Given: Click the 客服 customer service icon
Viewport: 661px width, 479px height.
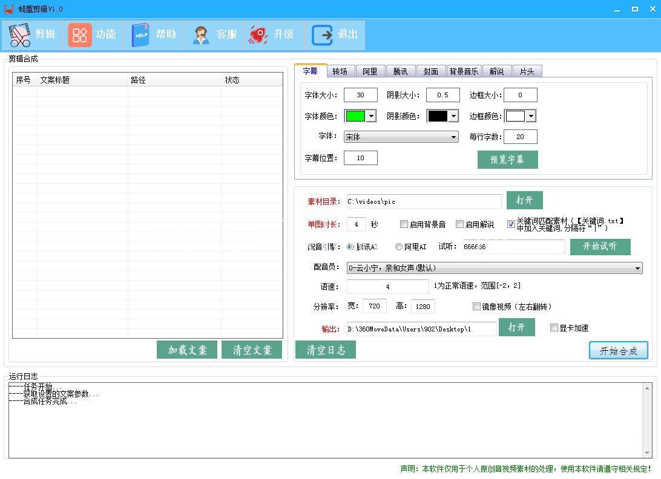Looking at the screenshot, I should (x=201, y=35).
